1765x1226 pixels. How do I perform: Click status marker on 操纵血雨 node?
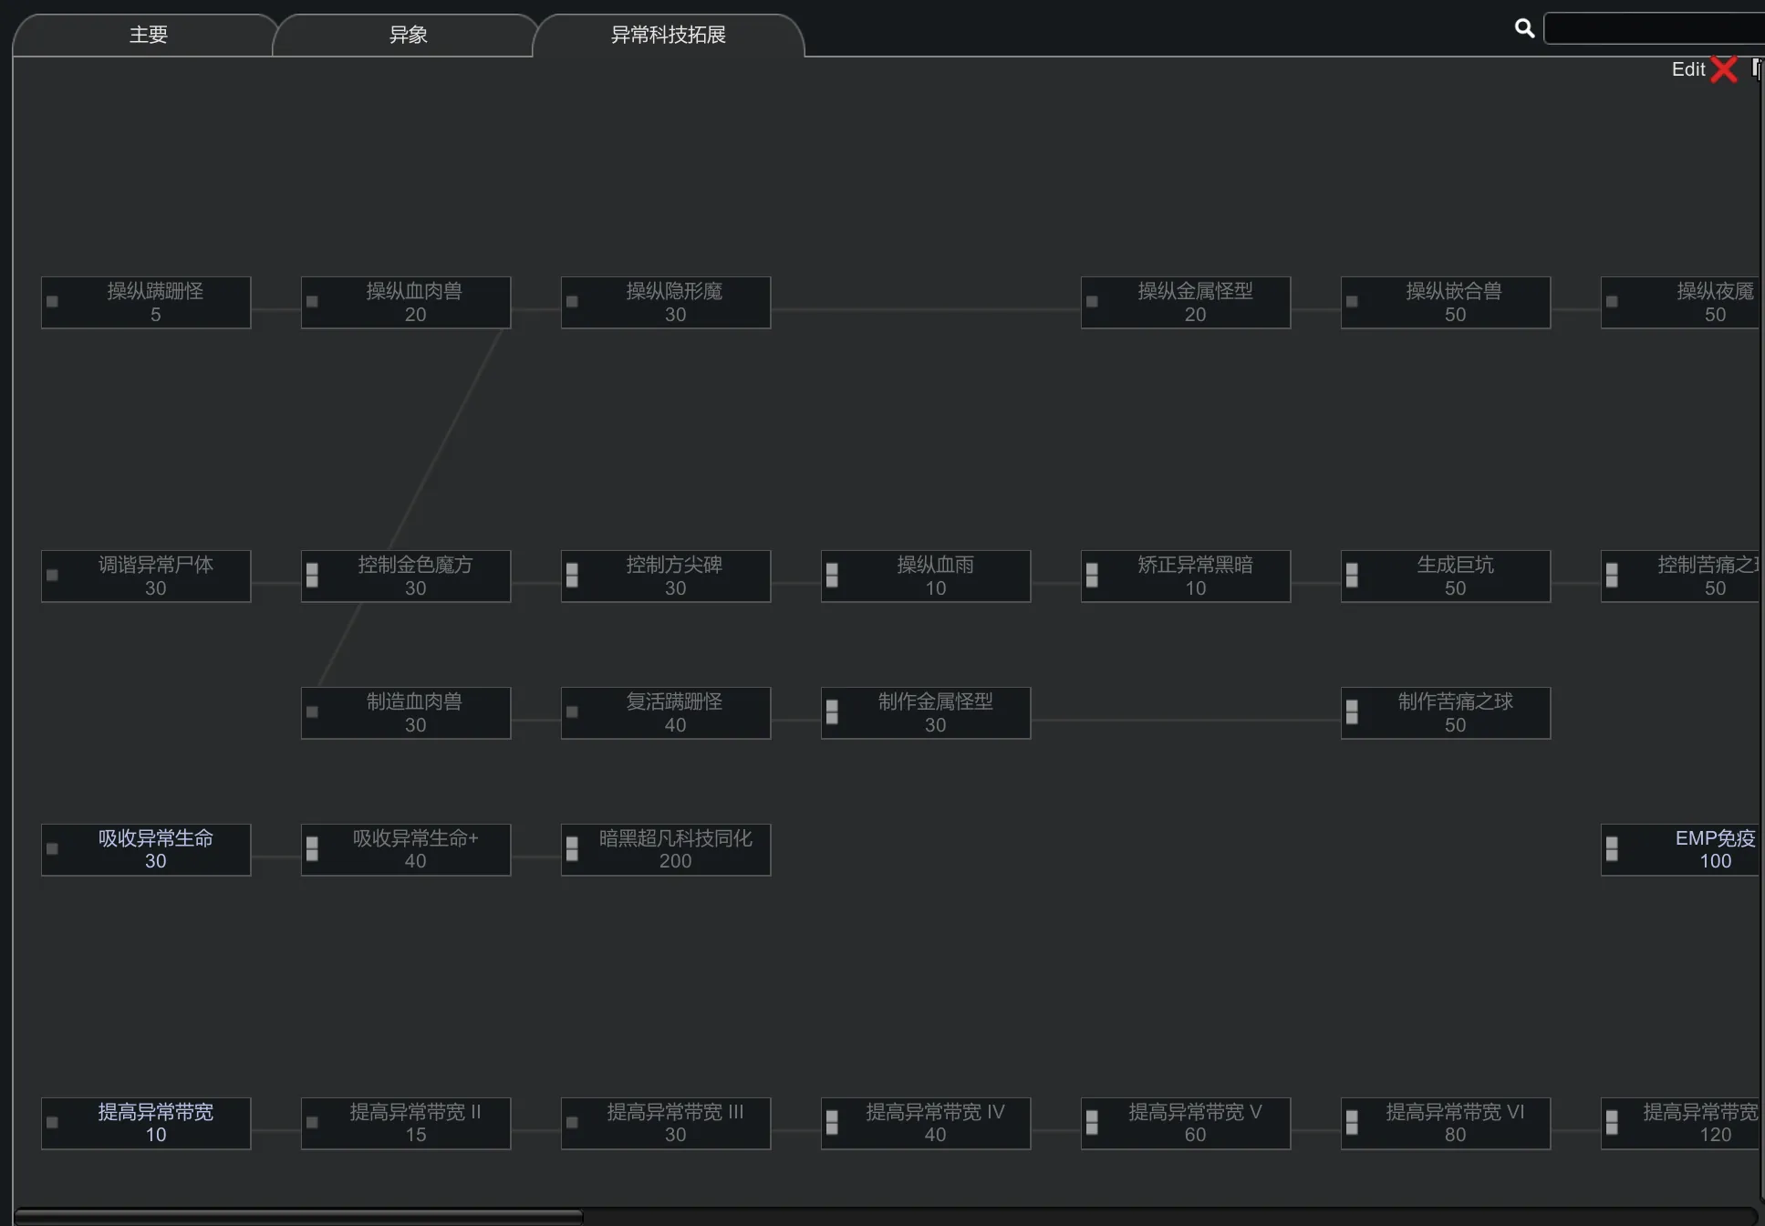[832, 575]
